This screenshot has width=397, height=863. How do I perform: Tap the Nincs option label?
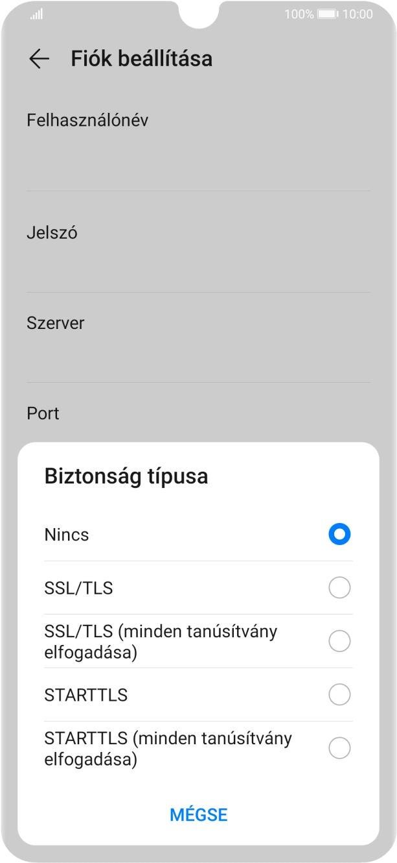click(x=67, y=535)
